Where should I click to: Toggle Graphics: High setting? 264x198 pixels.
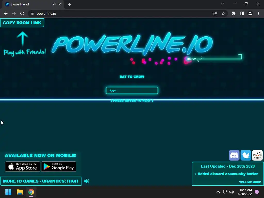(x=60, y=181)
